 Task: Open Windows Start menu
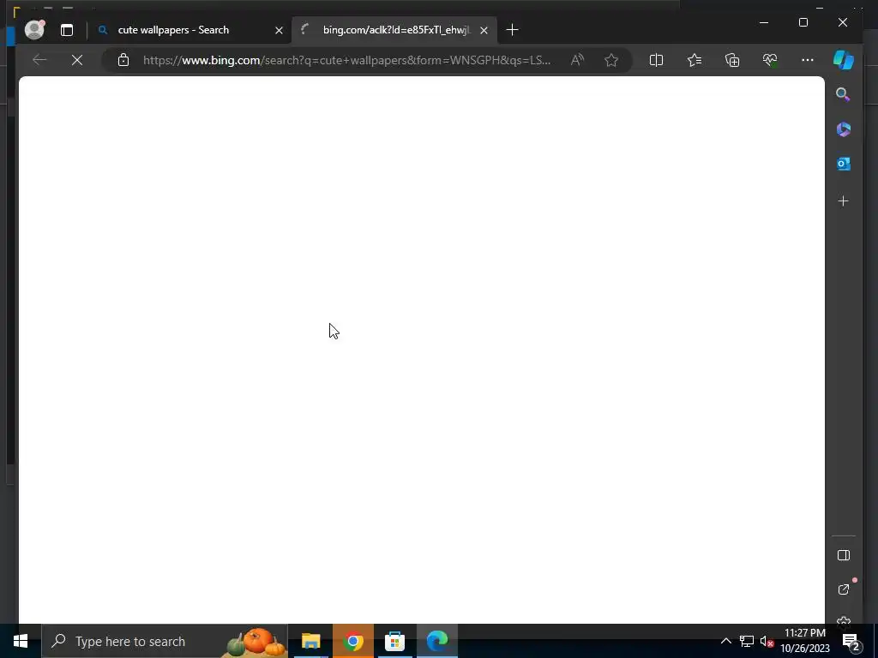pos(21,641)
